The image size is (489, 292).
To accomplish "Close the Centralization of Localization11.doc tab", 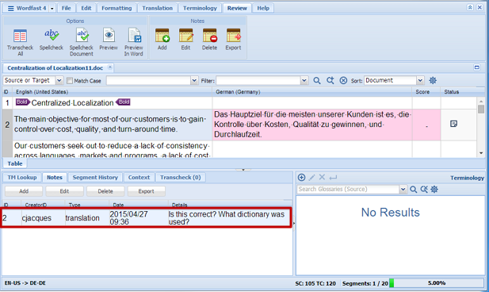I will (110, 67).
